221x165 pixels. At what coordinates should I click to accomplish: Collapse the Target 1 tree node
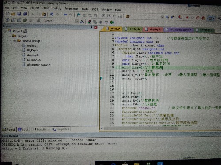click(x=10, y=36)
